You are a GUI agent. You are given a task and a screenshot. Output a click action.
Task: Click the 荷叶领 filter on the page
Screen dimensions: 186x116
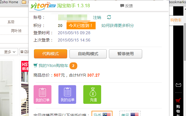(x=16, y=31)
